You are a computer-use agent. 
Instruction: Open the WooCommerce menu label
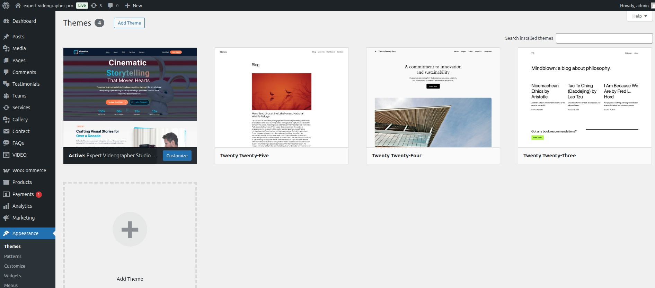[x=29, y=170]
